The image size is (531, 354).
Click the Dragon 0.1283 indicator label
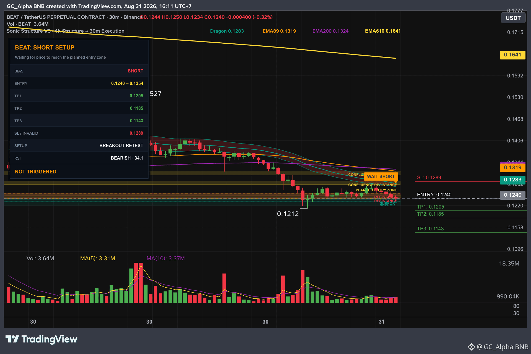(227, 31)
